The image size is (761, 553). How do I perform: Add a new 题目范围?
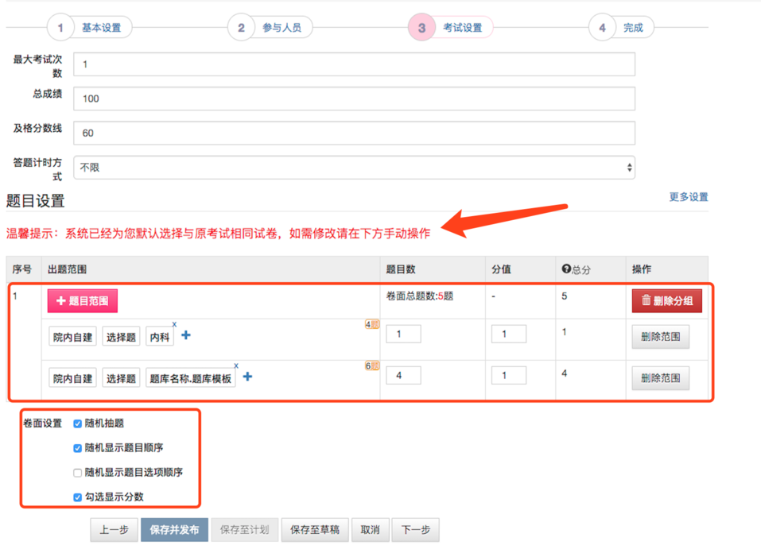pyautogui.click(x=83, y=301)
